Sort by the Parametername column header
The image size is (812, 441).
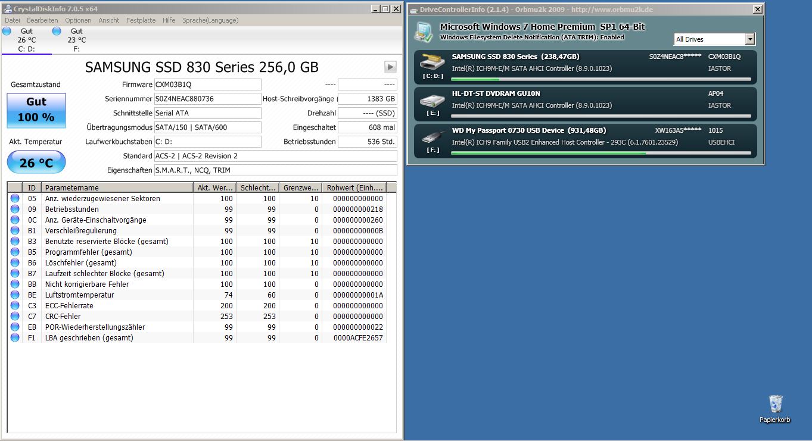tap(118, 187)
